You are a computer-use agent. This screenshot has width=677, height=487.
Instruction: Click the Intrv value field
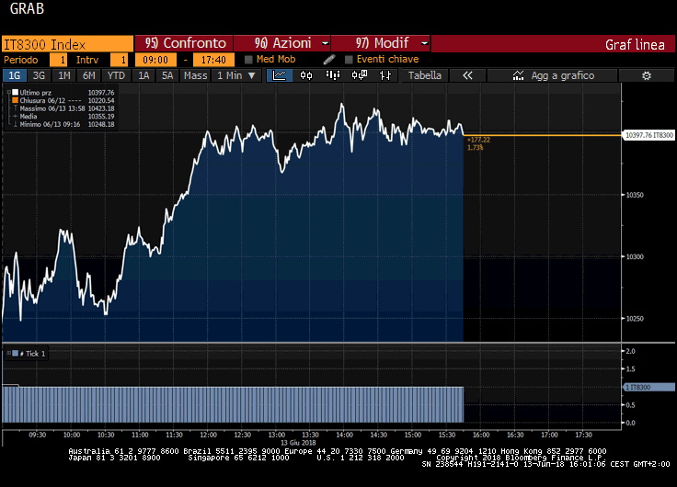[119, 60]
